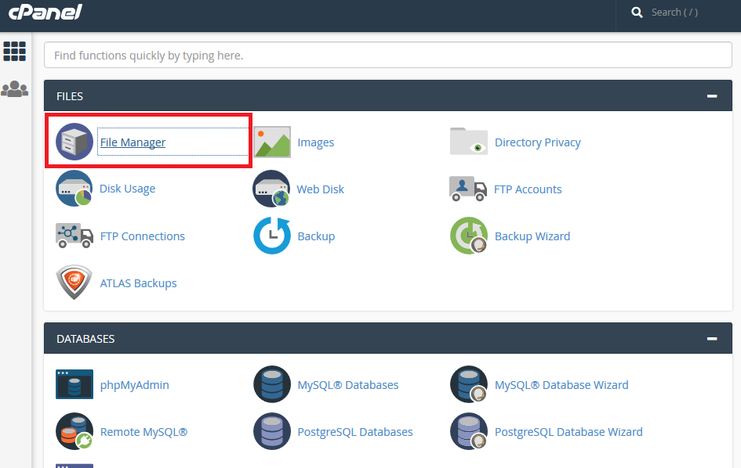Open the File Manager link
Image resolution: width=741 pixels, height=468 pixels.
(133, 142)
